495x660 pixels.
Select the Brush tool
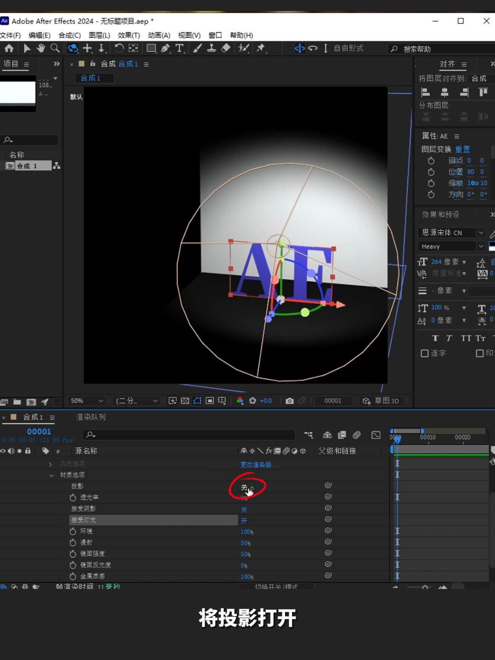(198, 48)
